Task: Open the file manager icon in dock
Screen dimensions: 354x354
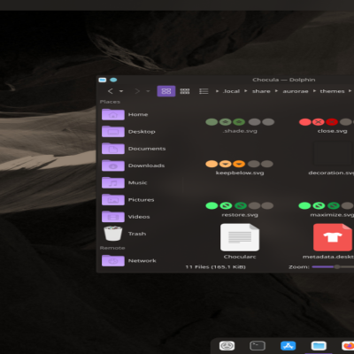Action: point(319,345)
